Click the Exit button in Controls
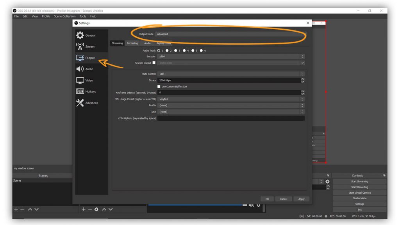 pos(359,209)
